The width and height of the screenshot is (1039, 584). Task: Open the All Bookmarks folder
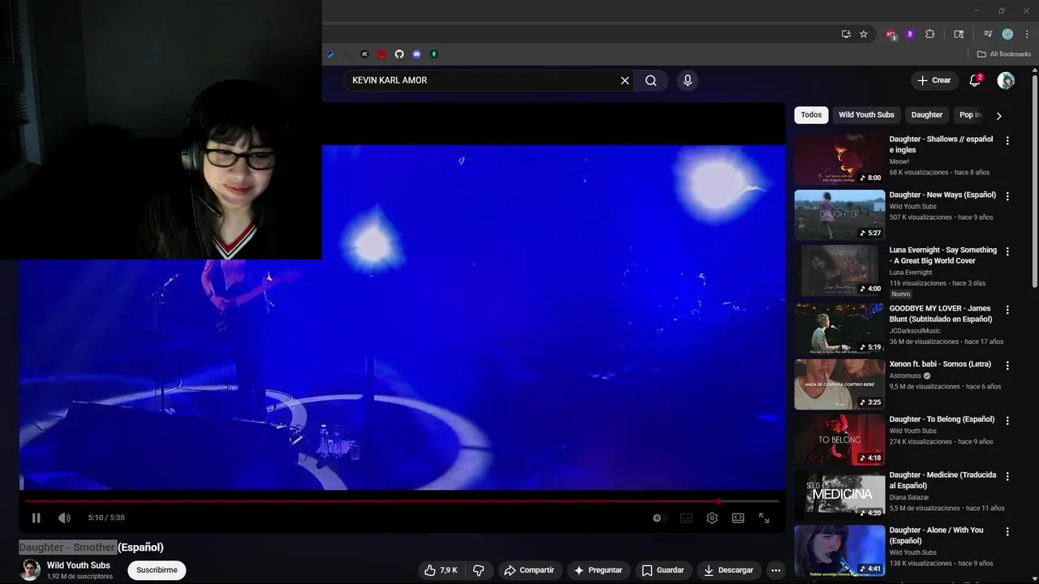(x=1003, y=54)
